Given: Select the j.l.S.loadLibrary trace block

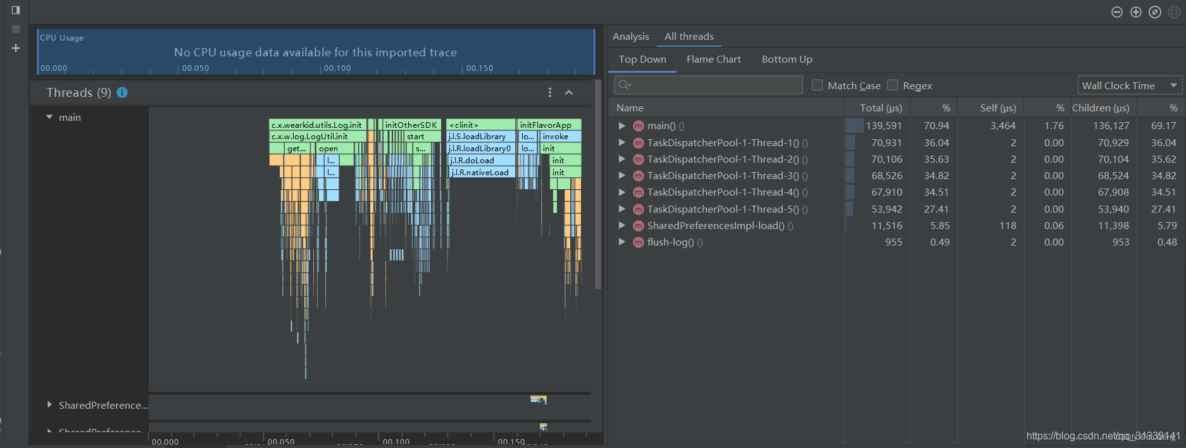Looking at the screenshot, I should coord(480,137).
